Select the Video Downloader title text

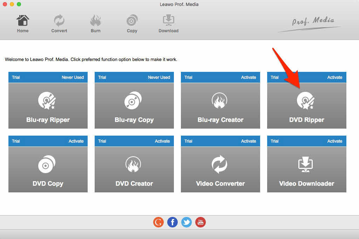[x=306, y=184]
